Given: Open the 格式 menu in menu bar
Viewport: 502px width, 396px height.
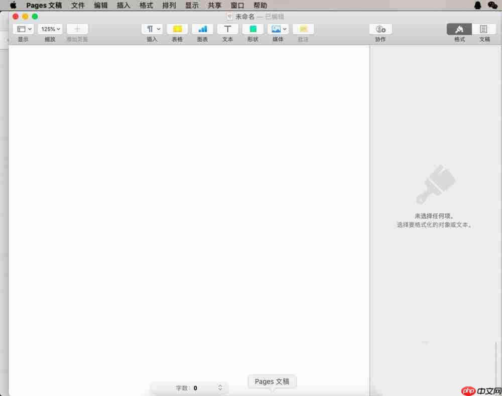Looking at the screenshot, I should [x=146, y=5].
